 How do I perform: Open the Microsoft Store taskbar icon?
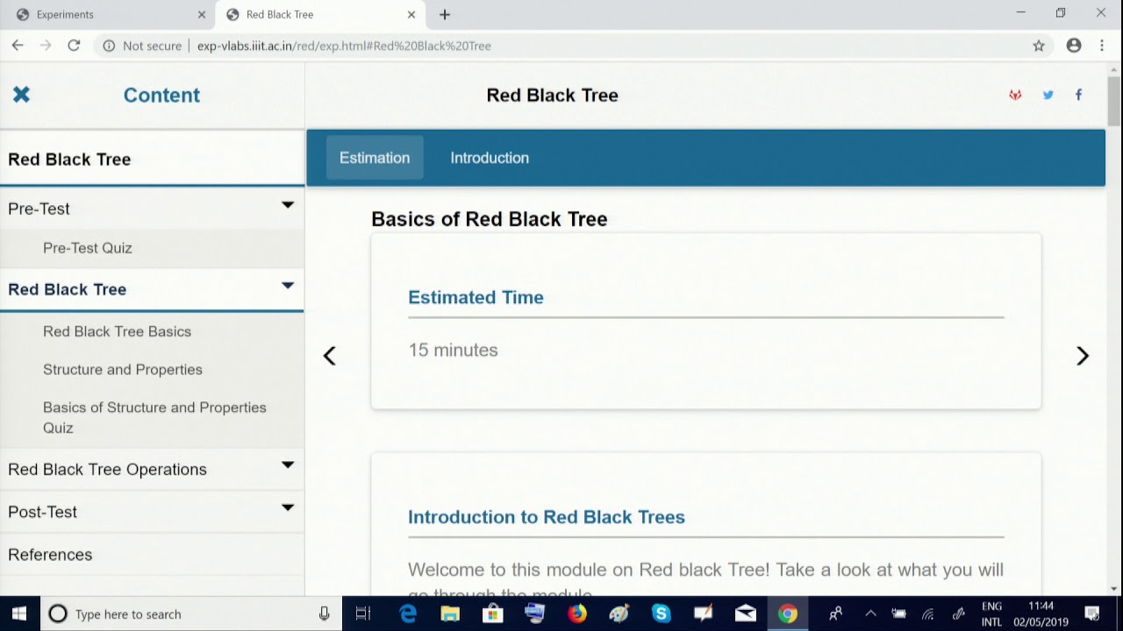[492, 613]
